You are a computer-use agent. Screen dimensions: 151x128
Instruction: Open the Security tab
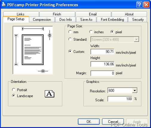tap(138, 20)
